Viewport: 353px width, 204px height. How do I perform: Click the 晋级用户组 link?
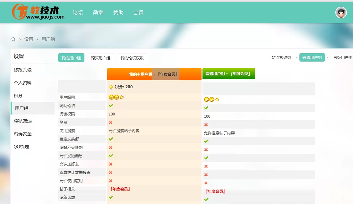click(343, 58)
